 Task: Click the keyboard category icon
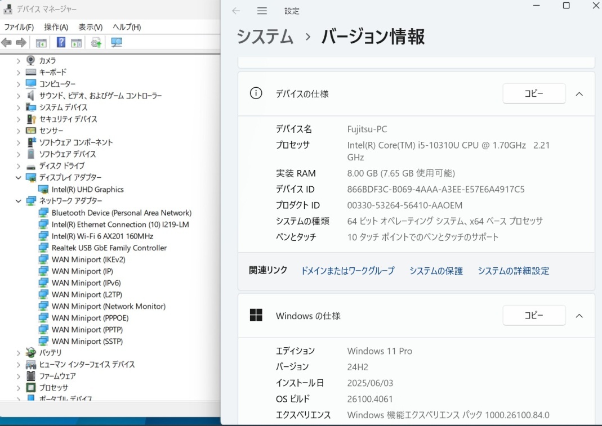tap(31, 72)
